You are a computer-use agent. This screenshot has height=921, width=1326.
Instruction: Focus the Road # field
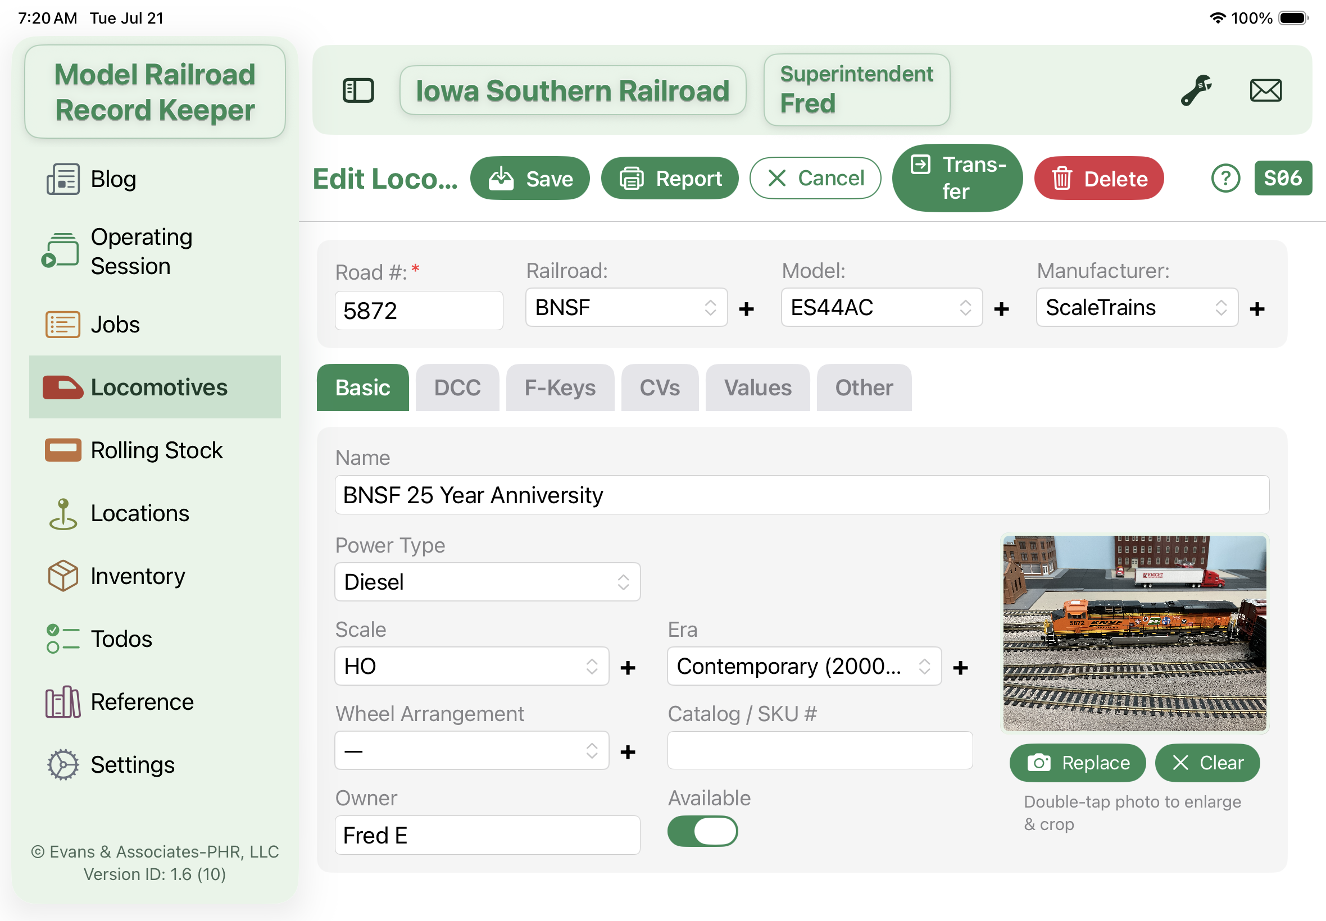(x=419, y=311)
